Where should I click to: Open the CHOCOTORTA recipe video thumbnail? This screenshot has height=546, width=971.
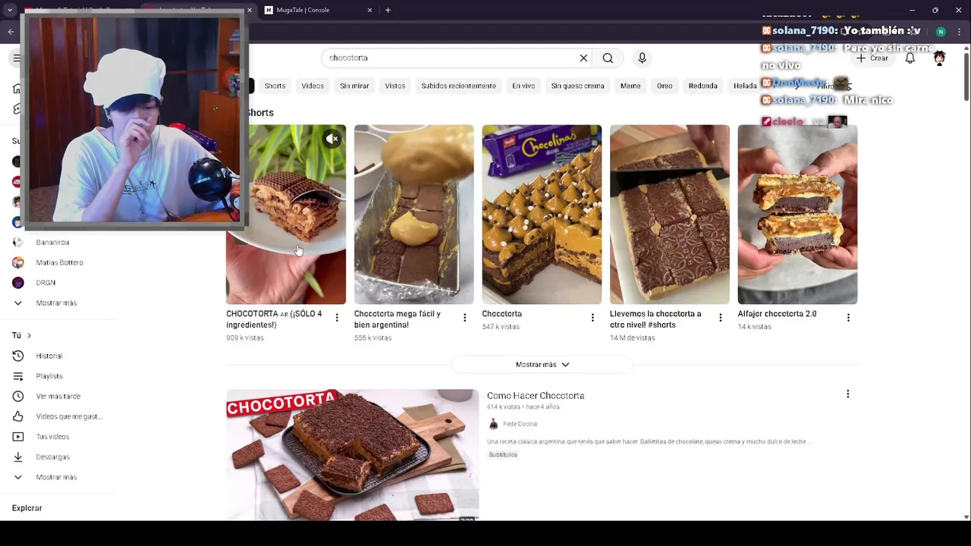352,455
